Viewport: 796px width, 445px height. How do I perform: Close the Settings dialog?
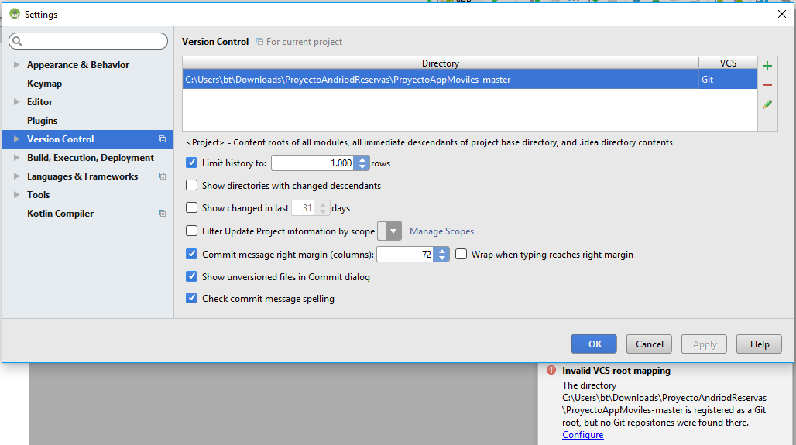pos(782,14)
